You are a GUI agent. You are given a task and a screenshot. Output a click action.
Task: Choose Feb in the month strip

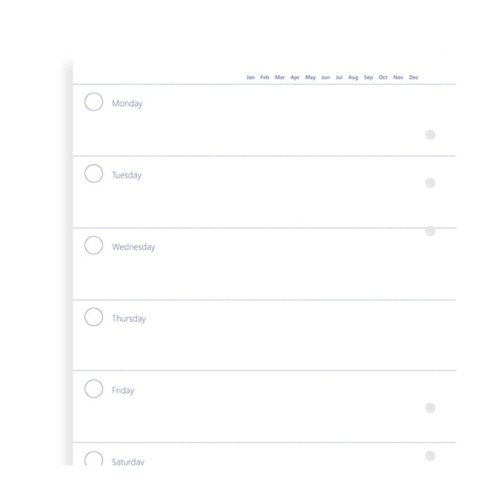pyautogui.click(x=265, y=77)
